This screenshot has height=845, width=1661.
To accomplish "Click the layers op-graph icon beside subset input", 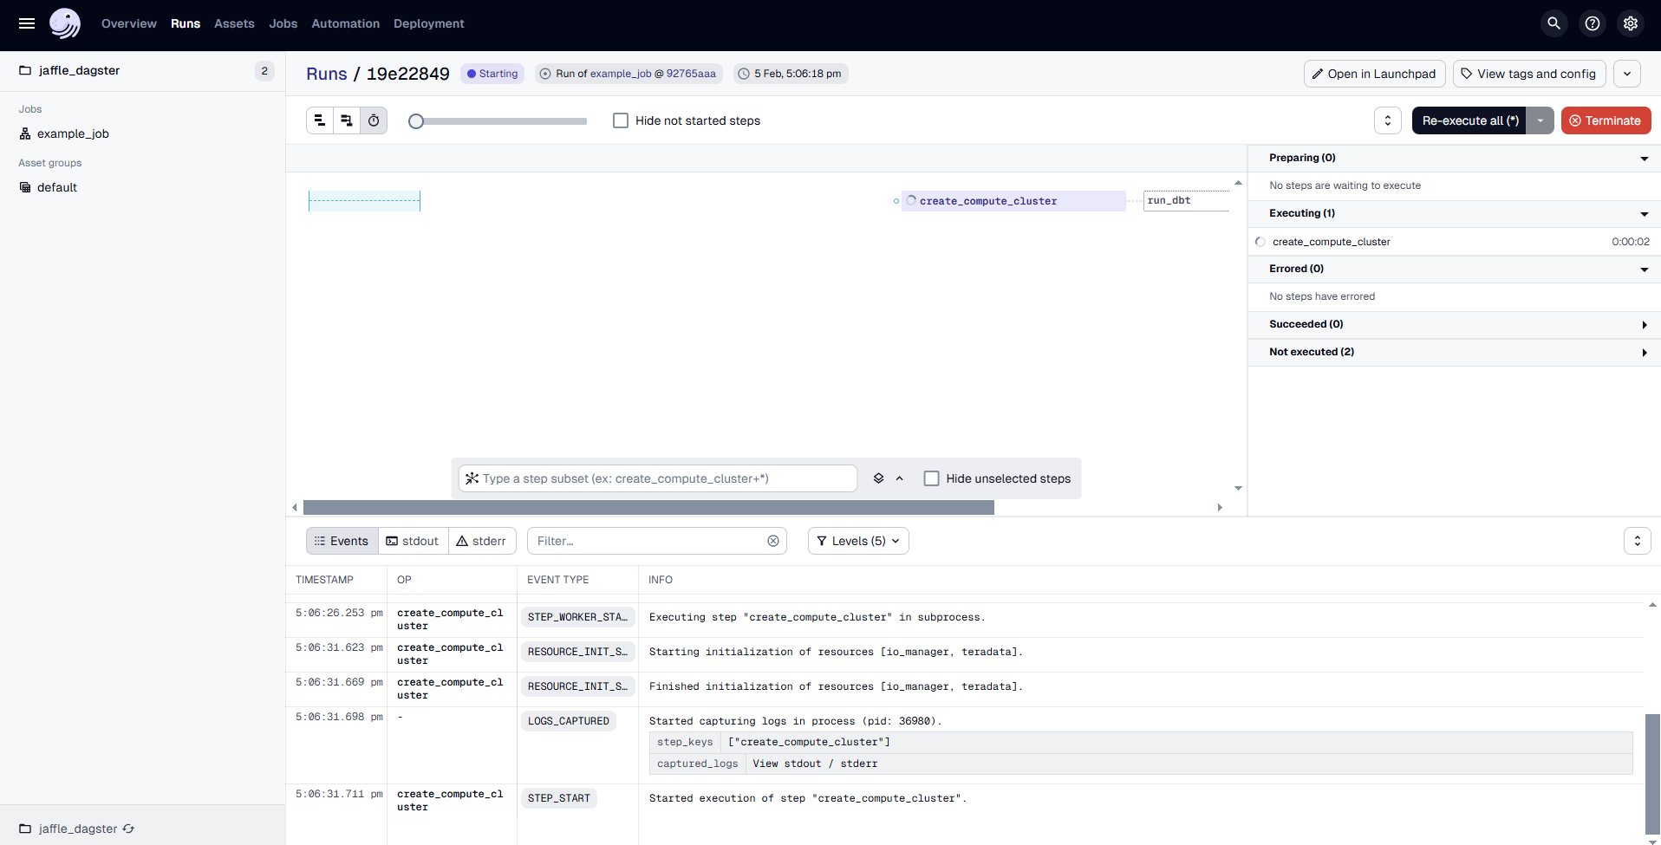I will pos(878,478).
